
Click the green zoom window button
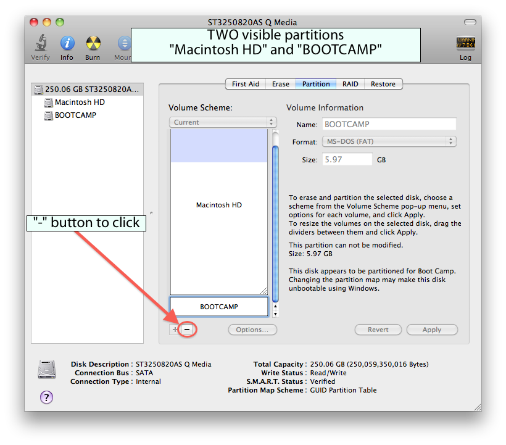60,22
